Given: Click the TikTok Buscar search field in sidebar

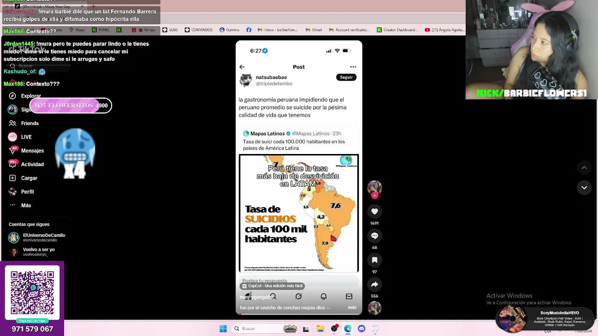Looking at the screenshot, I should point(40,66).
